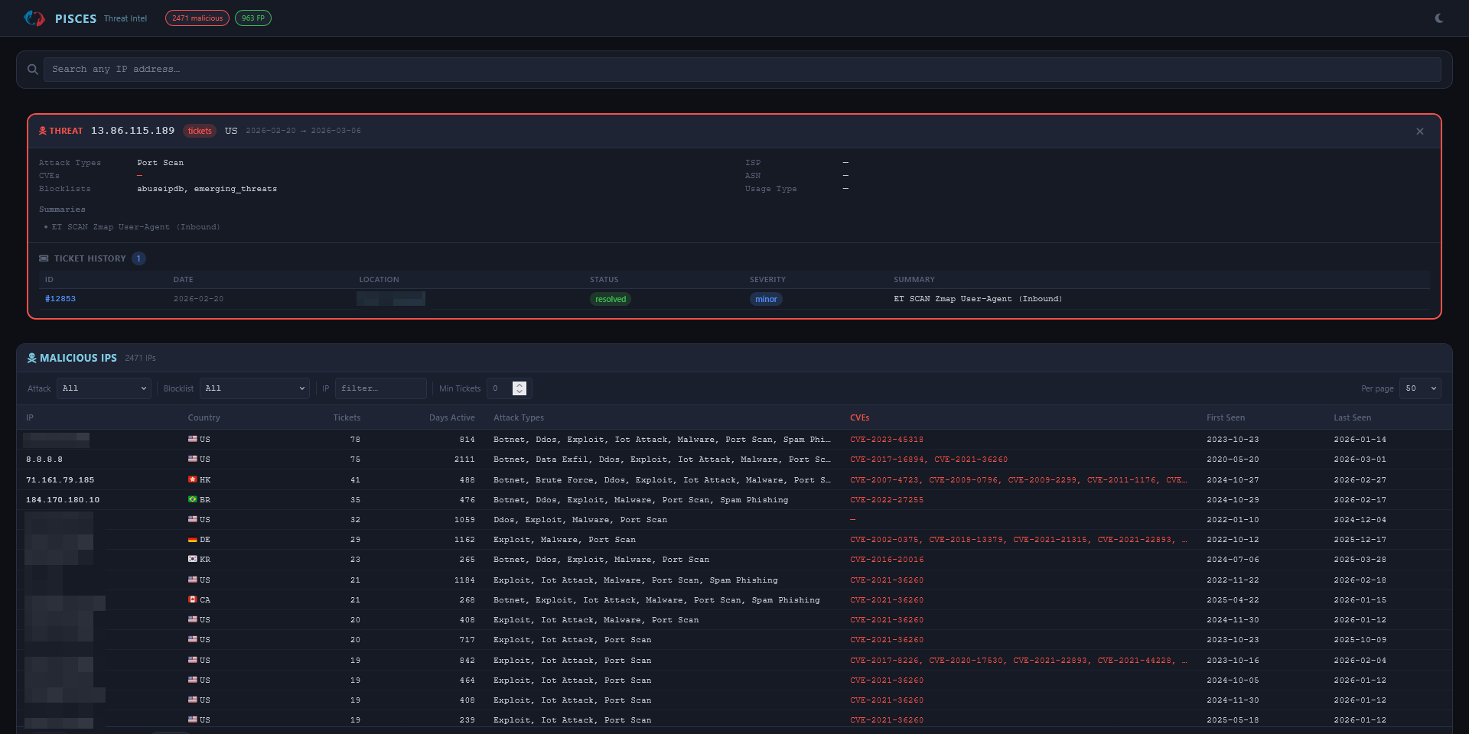Image resolution: width=1469 pixels, height=734 pixels.
Task: Click the ticket history icon
Action: click(44, 258)
